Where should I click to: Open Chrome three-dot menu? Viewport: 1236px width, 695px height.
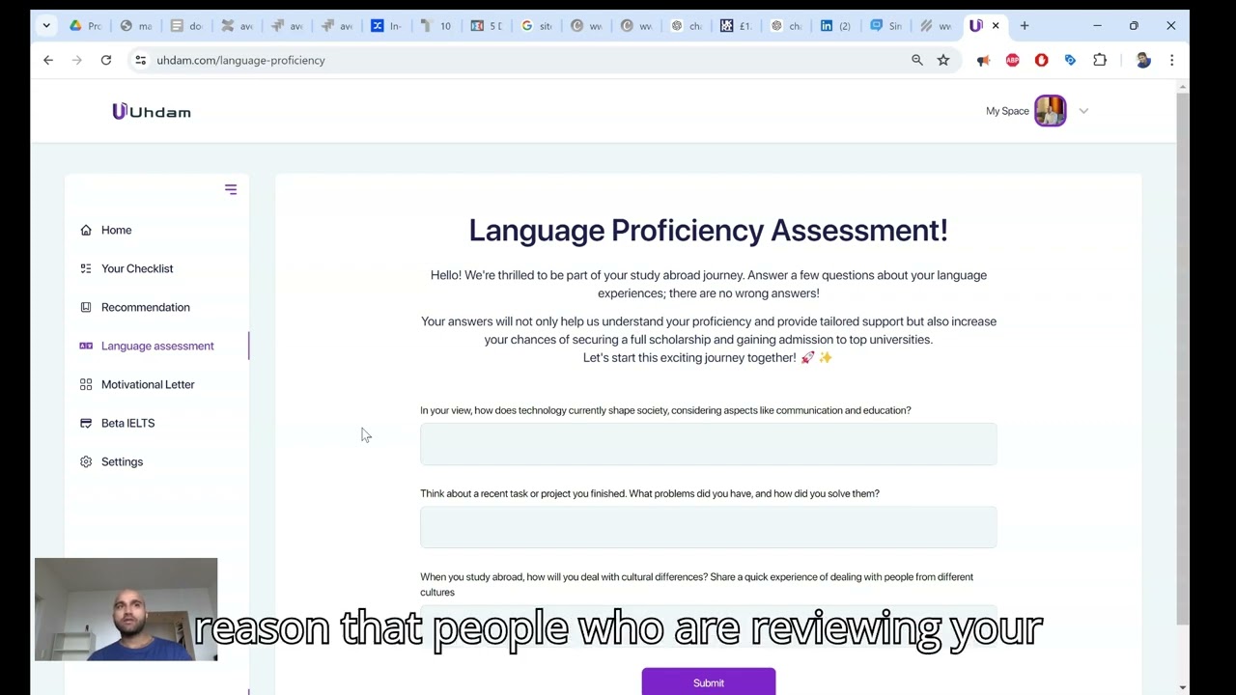[x=1171, y=60]
